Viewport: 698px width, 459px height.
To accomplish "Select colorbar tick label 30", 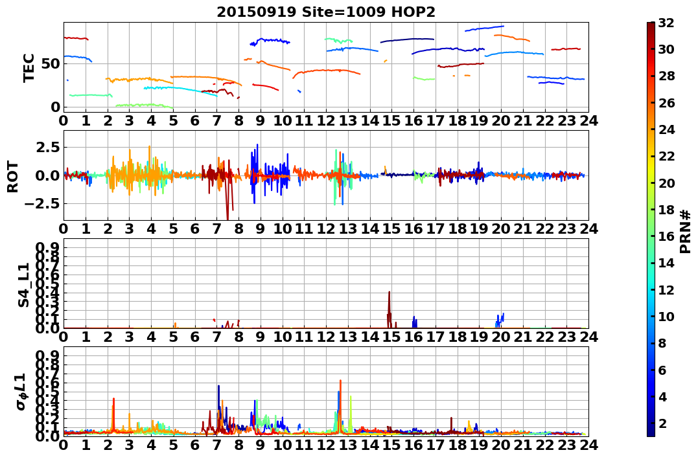I will [x=666, y=49].
